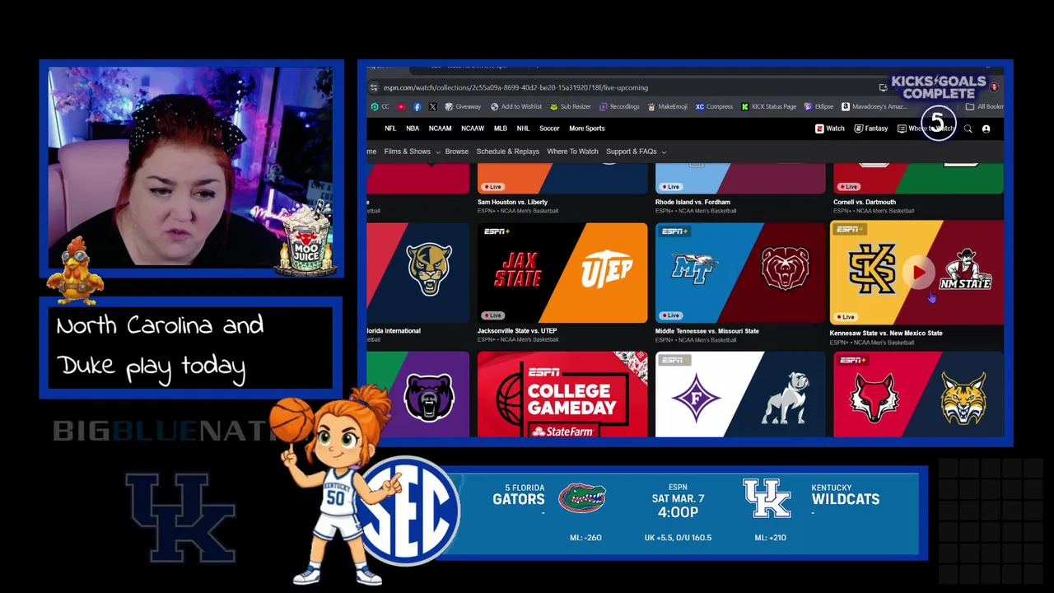This screenshot has height=593, width=1054.
Task: Click the Live badge on Jax State card
Action: click(492, 315)
